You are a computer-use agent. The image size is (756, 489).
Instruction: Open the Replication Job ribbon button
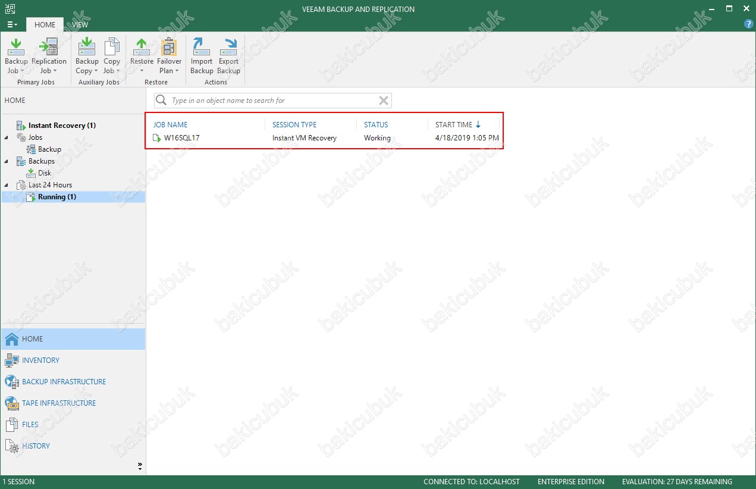click(49, 56)
